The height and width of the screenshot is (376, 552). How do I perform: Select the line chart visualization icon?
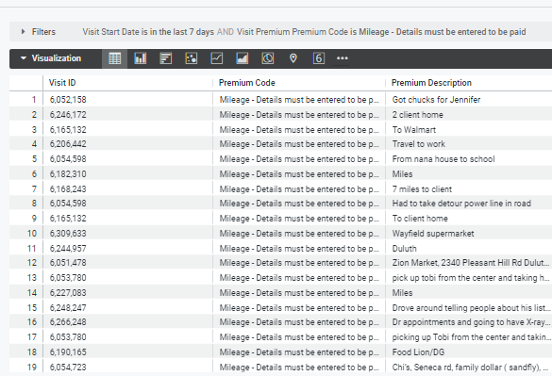pyautogui.click(x=216, y=58)
